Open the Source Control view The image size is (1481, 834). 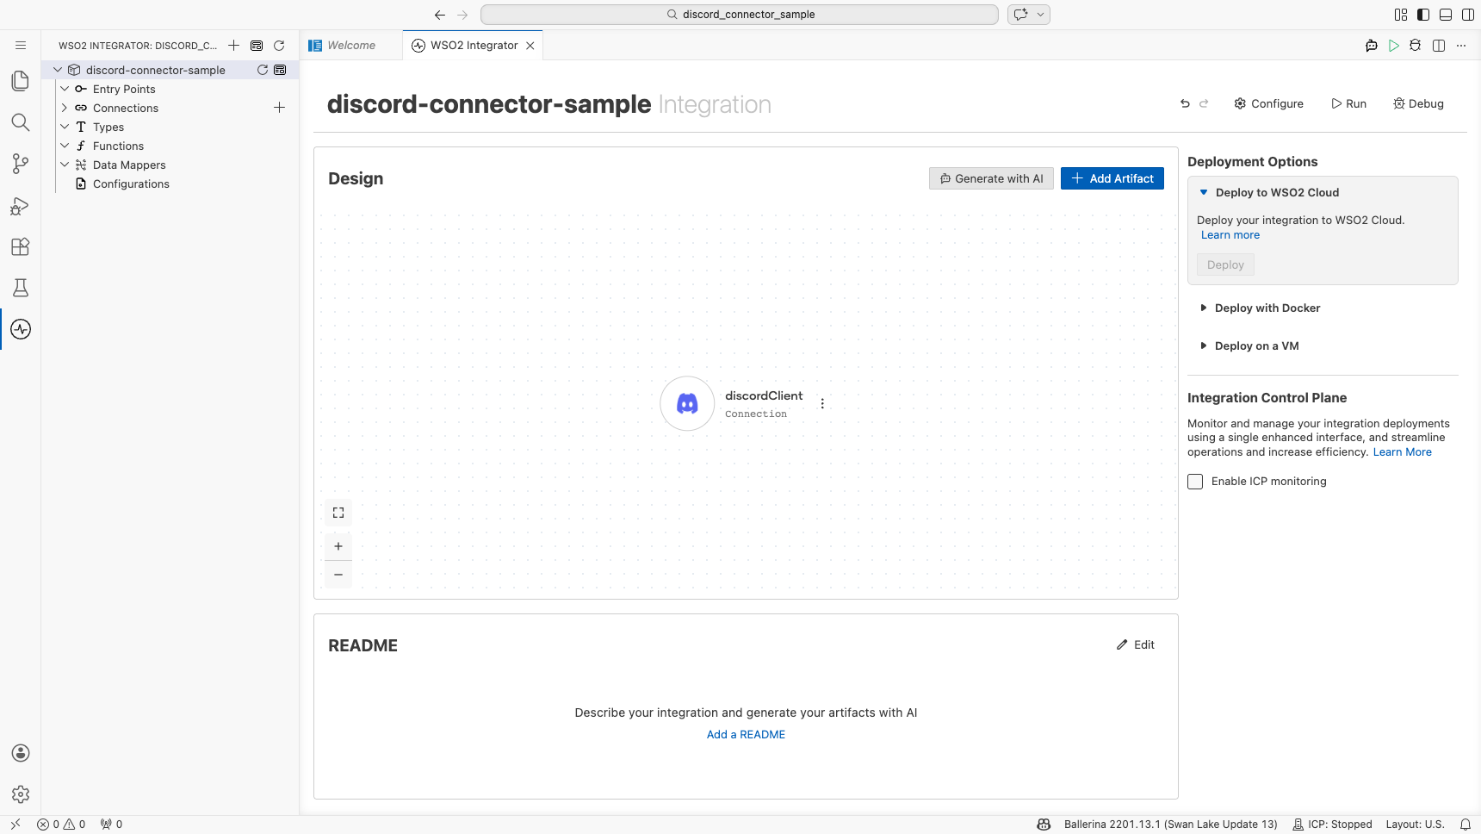(x=21, y=164)
